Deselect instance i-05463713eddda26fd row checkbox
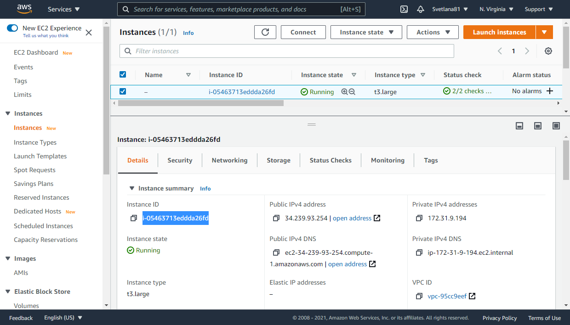Screen dimensions: 570x325 pos(123,91)
